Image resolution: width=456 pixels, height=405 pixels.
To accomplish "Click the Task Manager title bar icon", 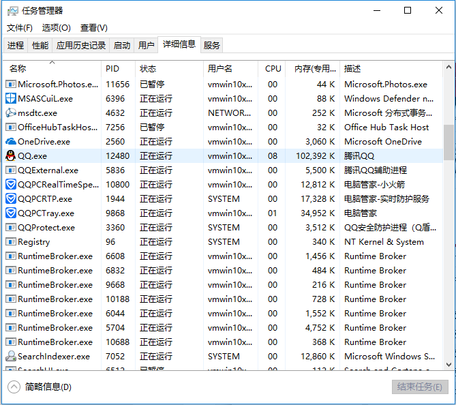I will point(12,11).
